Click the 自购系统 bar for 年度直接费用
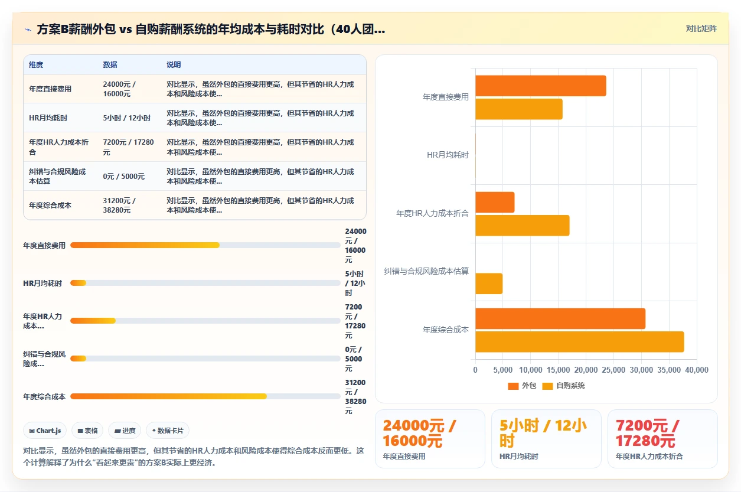The width and height of the screenshot is (741, 492). tap(519, 109)
